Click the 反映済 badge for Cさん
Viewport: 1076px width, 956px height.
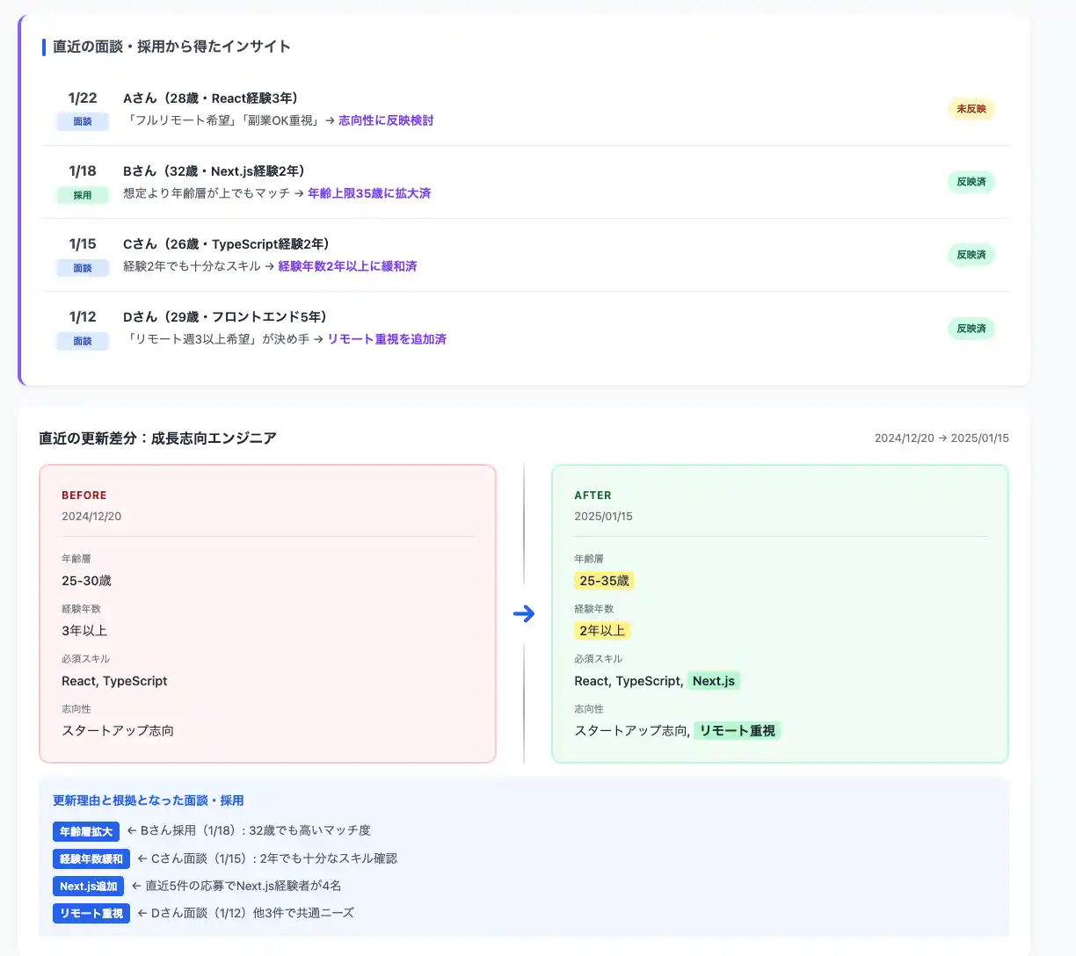(x=971, y=255)
